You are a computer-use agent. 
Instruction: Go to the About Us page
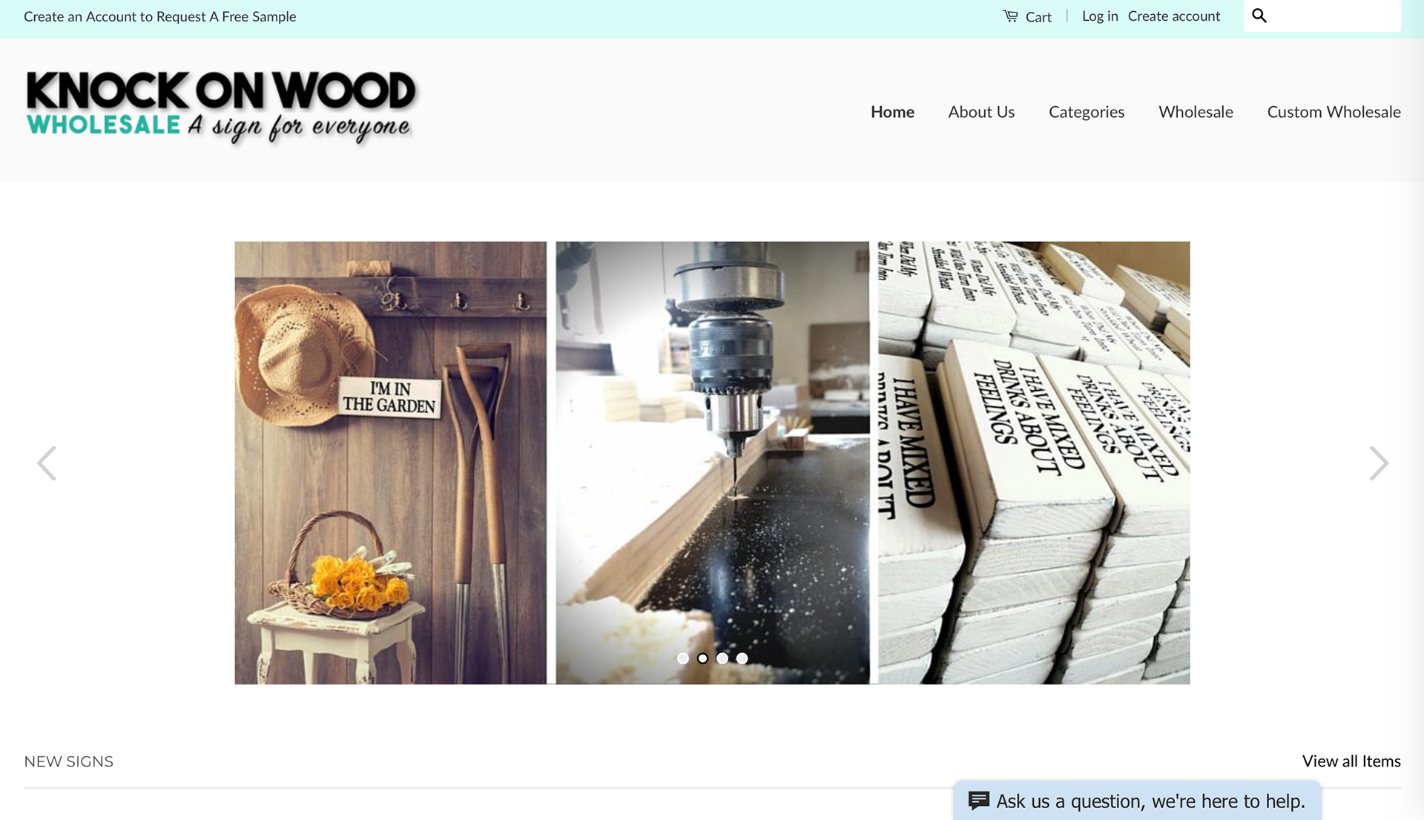[981, 112]
